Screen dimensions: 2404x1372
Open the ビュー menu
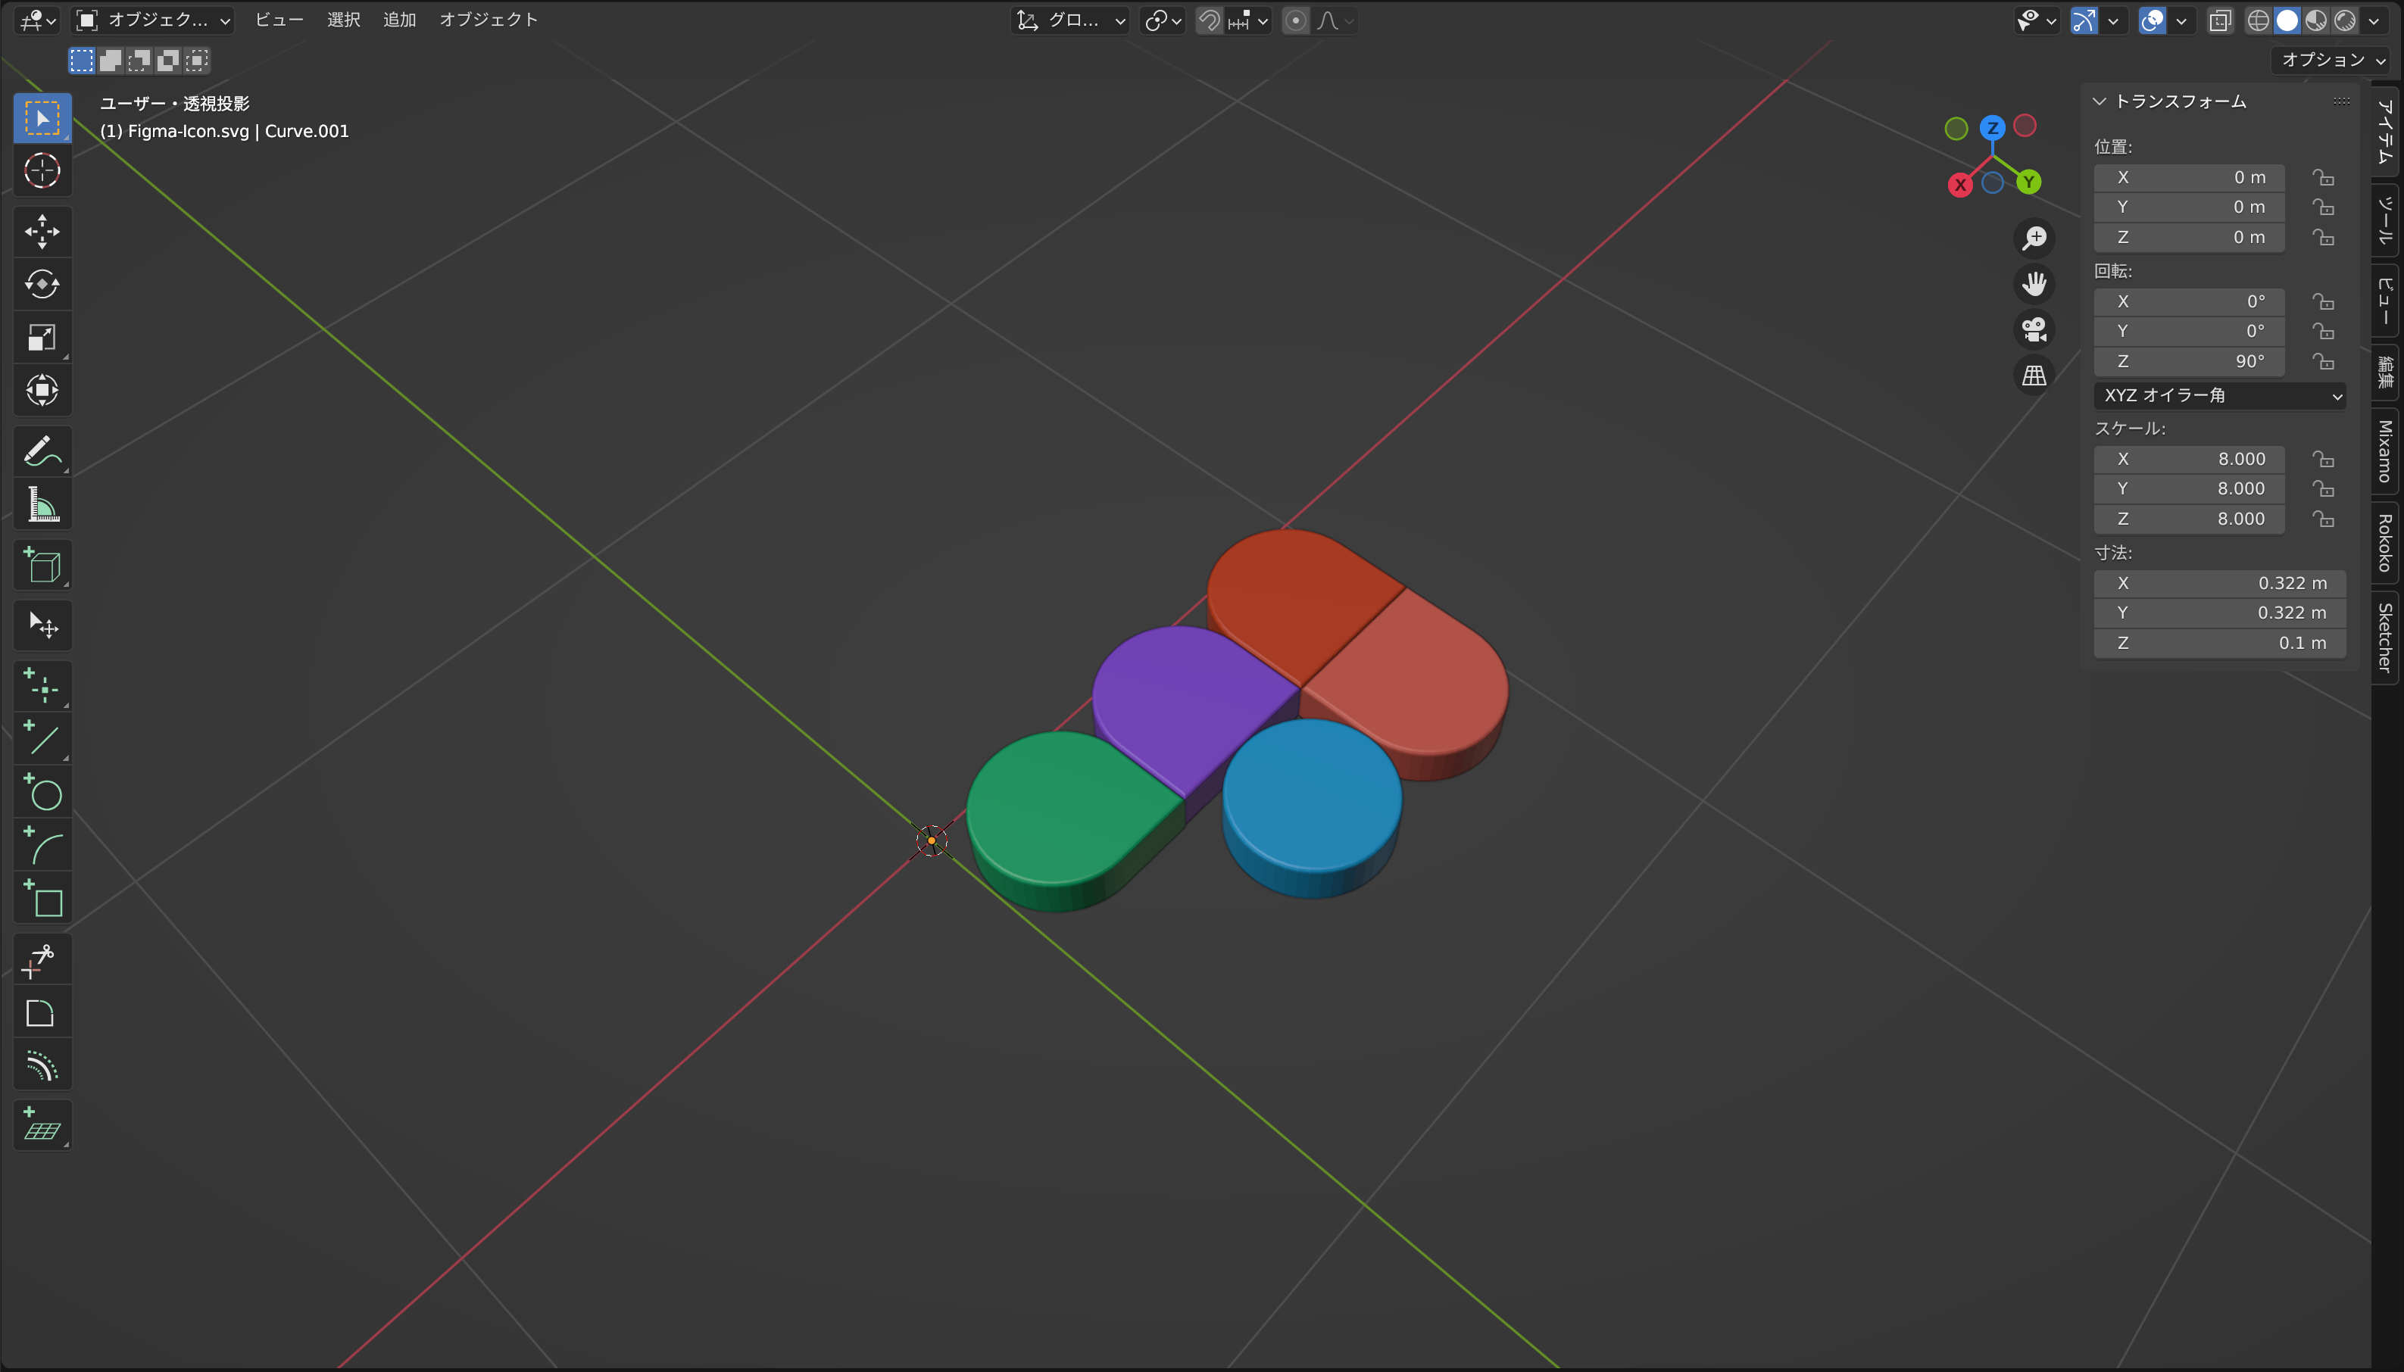[x=279, y=20]
